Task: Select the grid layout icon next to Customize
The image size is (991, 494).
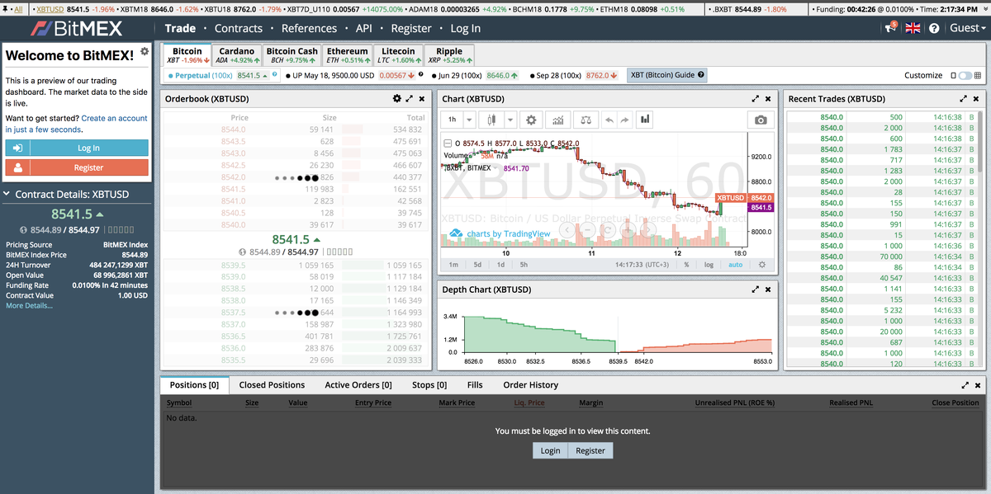Action: (979, 75)
